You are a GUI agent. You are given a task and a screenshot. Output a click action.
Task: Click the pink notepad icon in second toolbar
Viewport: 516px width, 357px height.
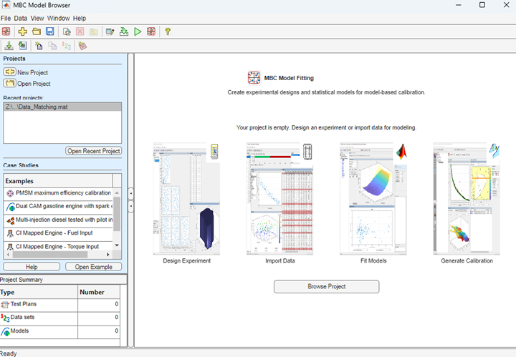pos(82,46)
